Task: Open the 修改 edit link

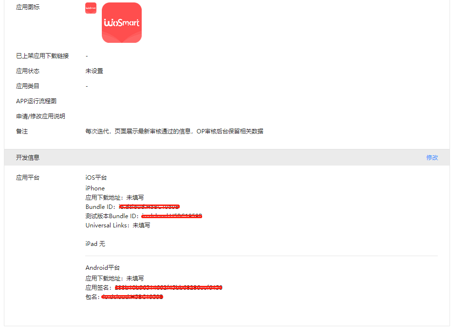Action: [432, 157]
